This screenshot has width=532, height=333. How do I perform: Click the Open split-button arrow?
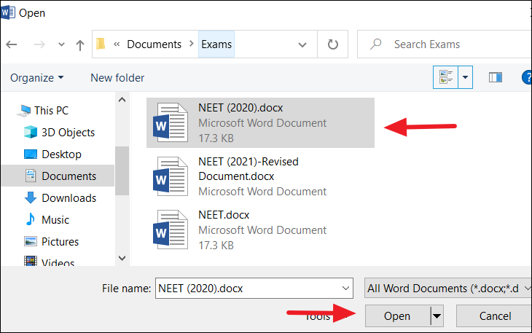coord(437,316)
